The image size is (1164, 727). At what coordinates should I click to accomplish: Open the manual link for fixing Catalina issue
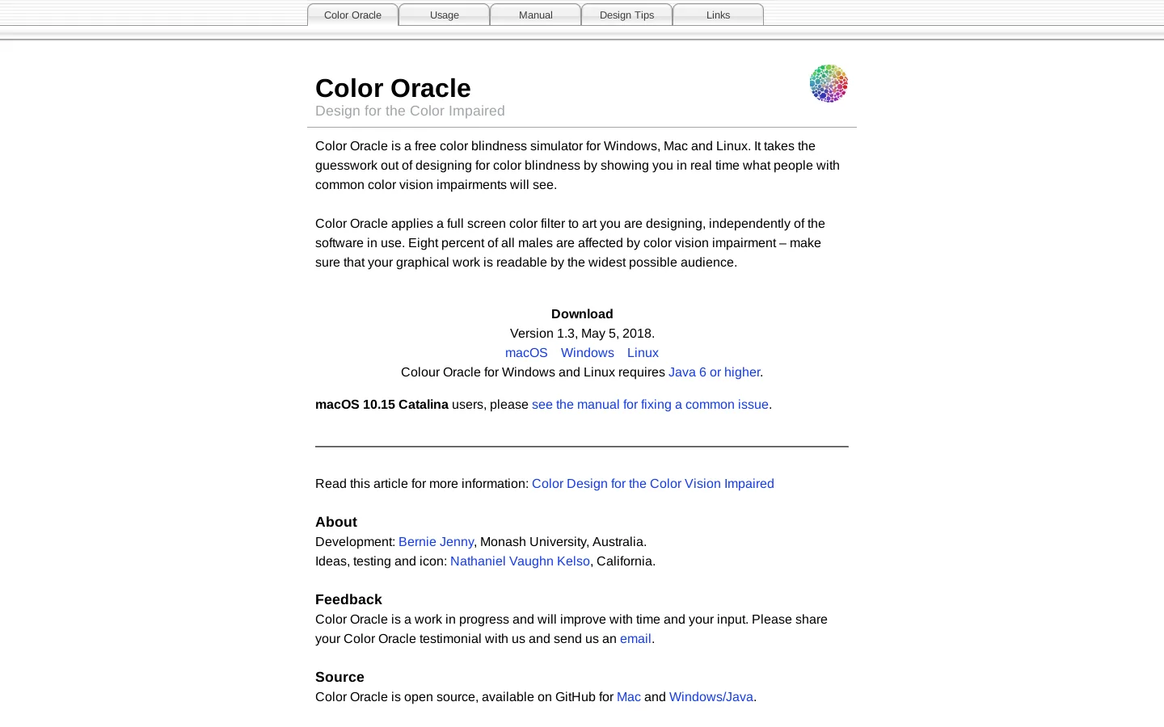click(650, 405)
